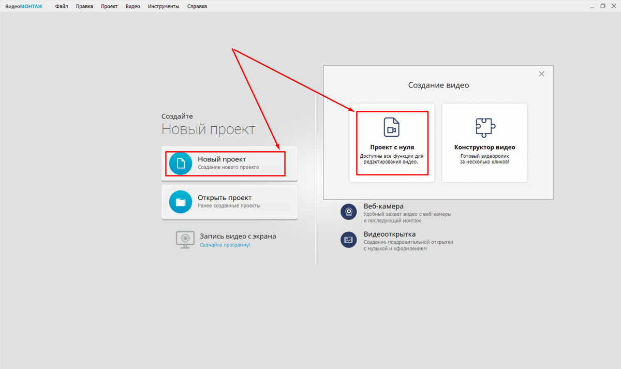This screenshot has height=369, width=621.
Task: Select the Видеооткрытка option title
Action: 390,234
